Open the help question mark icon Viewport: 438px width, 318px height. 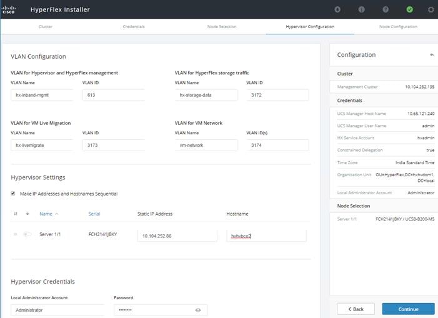[x=386, y=9]
